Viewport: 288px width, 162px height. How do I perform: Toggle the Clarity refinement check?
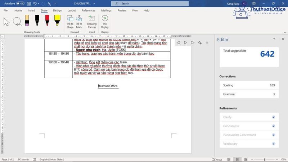pyautogui.click(x=274, y=117)
